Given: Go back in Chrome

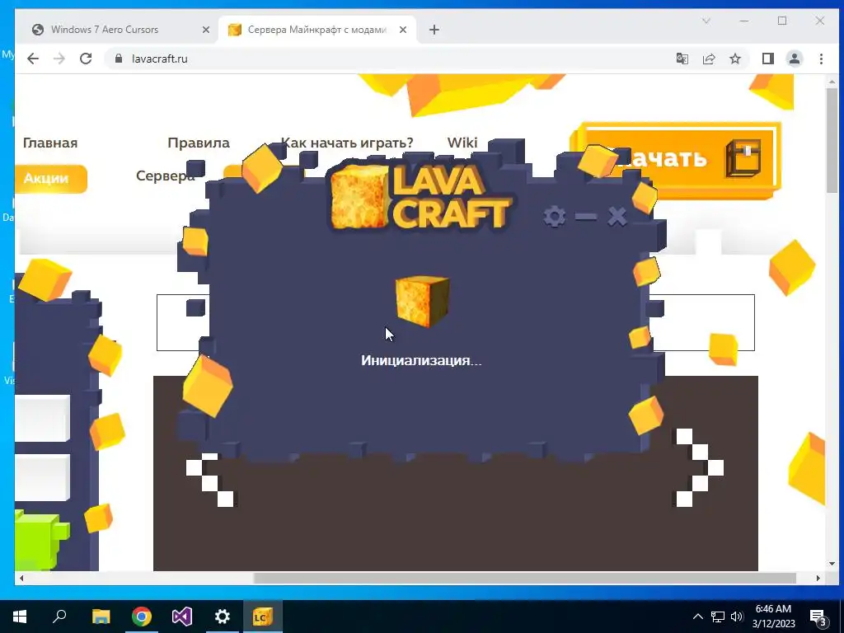Looking at the screenshot, I should click(33, 59).
